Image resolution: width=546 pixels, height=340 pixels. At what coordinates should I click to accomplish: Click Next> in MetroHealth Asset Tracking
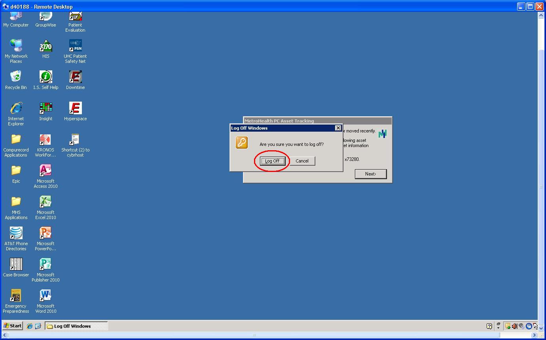point(370,174)
